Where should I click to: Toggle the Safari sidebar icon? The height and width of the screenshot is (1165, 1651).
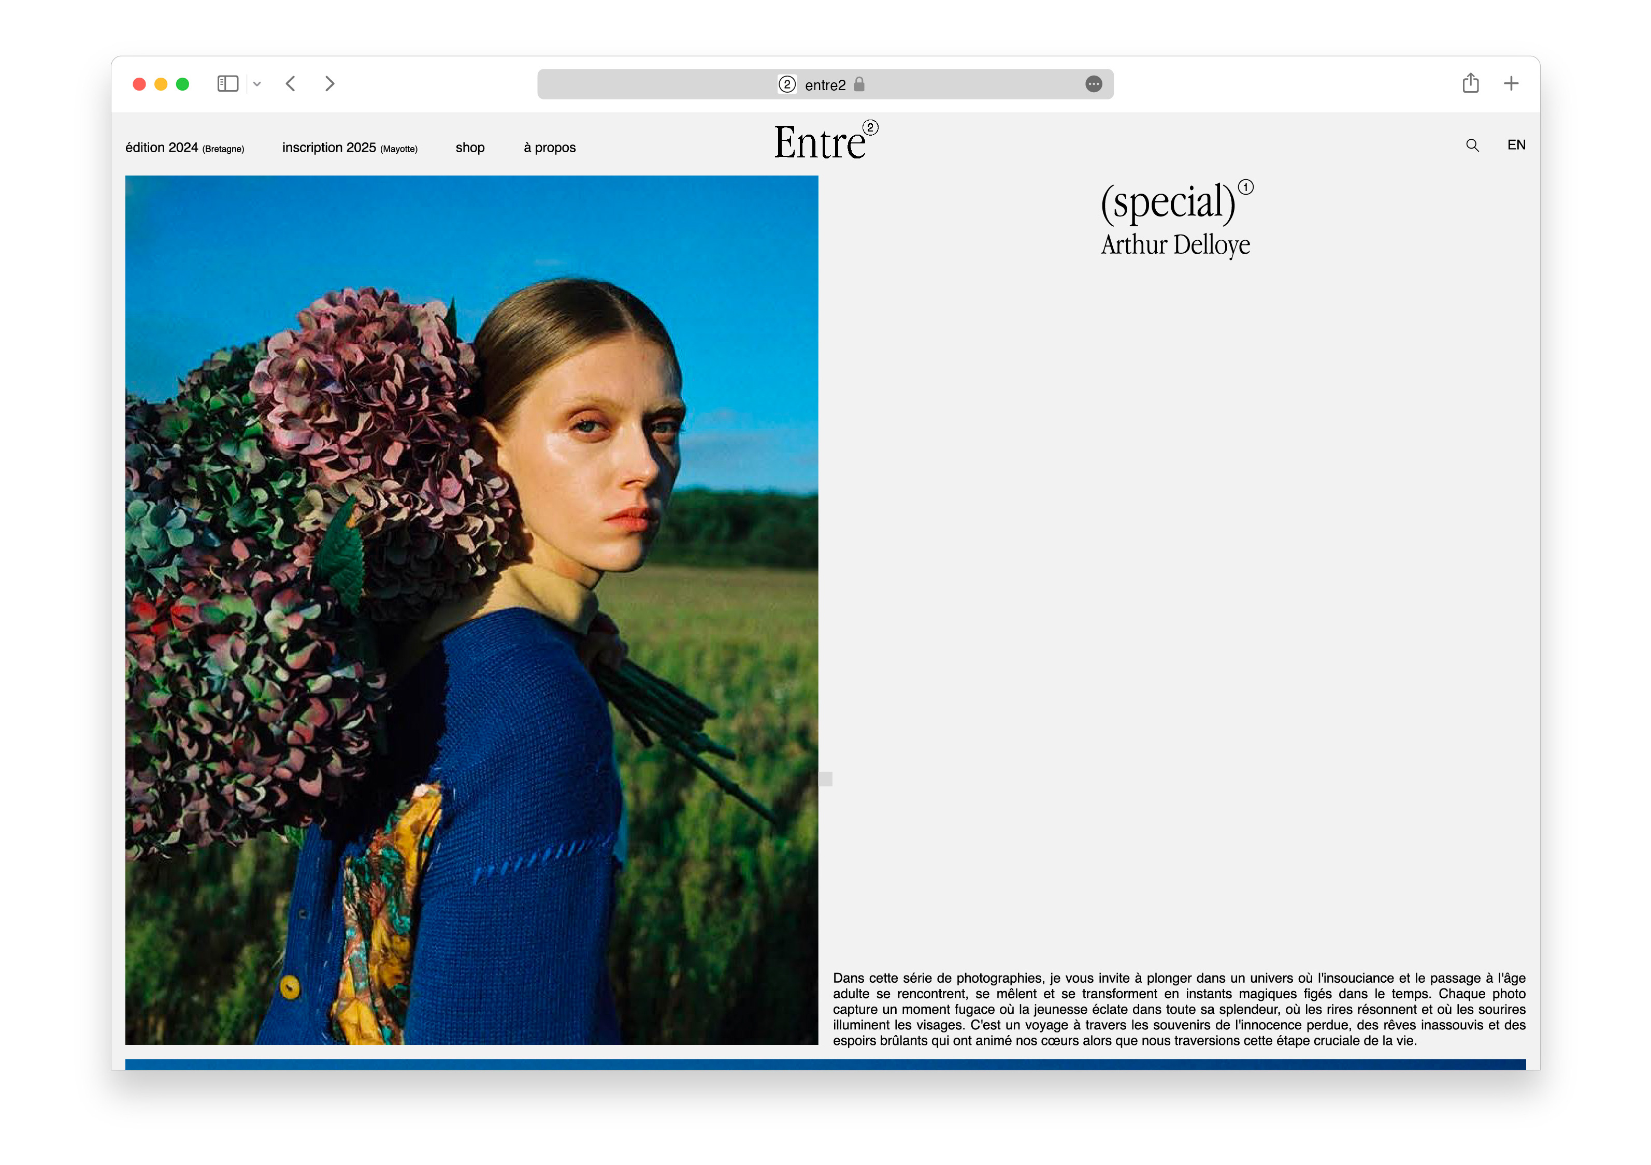[x=227, y=84]
